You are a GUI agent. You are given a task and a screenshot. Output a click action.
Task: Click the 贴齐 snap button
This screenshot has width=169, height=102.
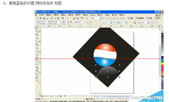157,18
